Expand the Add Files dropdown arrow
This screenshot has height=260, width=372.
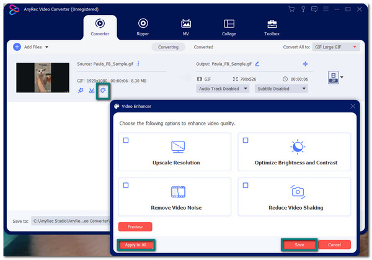[x=46, y=47]
